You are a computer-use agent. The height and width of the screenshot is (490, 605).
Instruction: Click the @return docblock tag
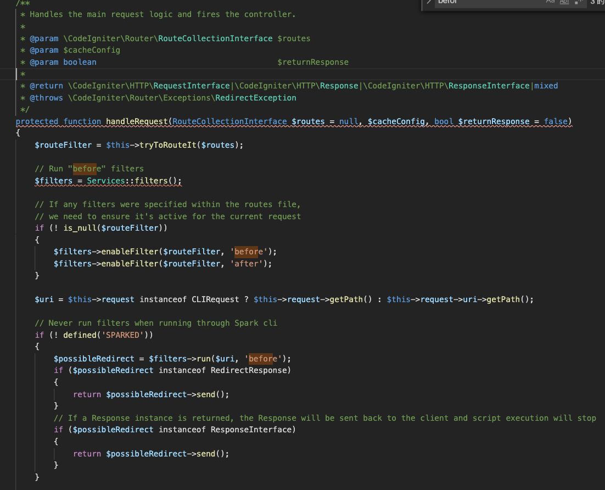46,86
